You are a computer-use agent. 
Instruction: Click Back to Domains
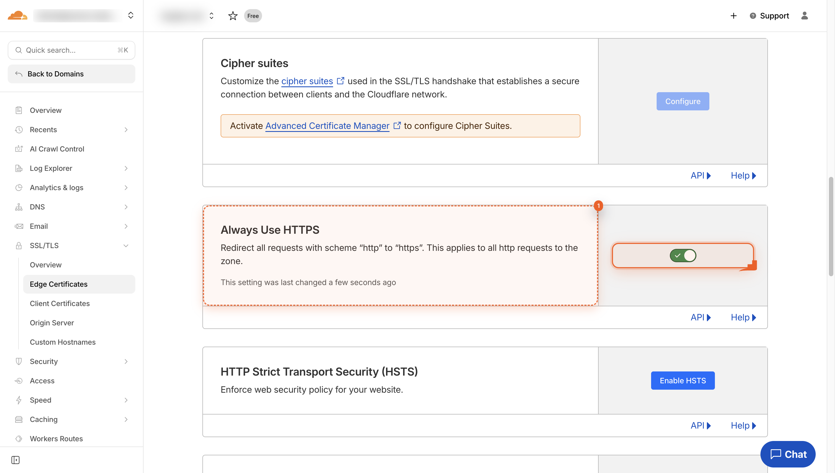pyautogui.click(x=56, y=74)
